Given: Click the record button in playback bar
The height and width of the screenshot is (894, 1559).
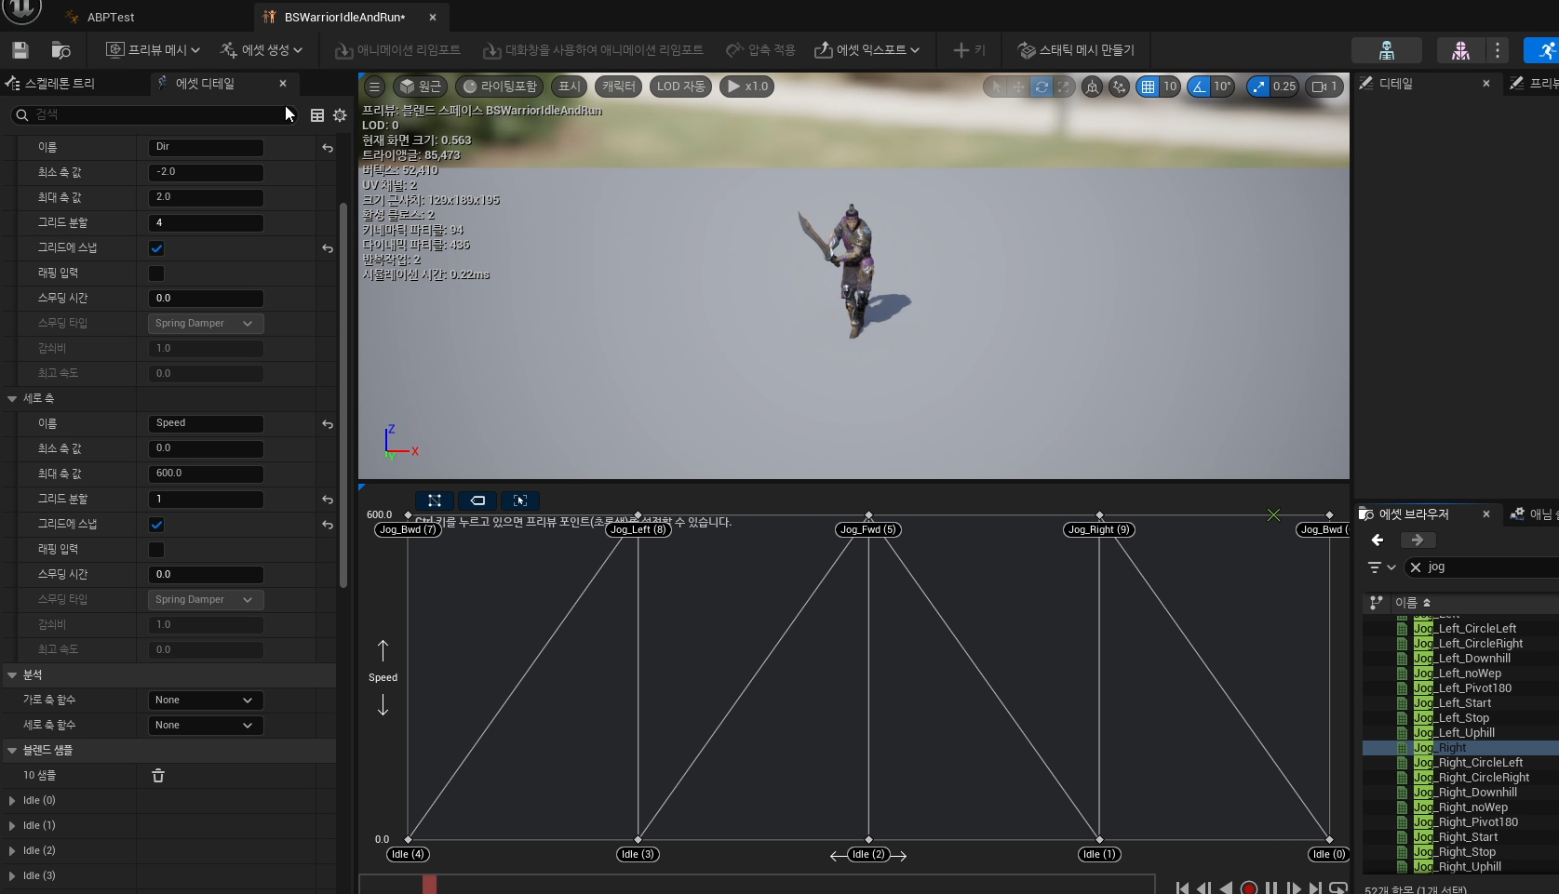Looking at the screenshot, I should tap(1249, 887).
